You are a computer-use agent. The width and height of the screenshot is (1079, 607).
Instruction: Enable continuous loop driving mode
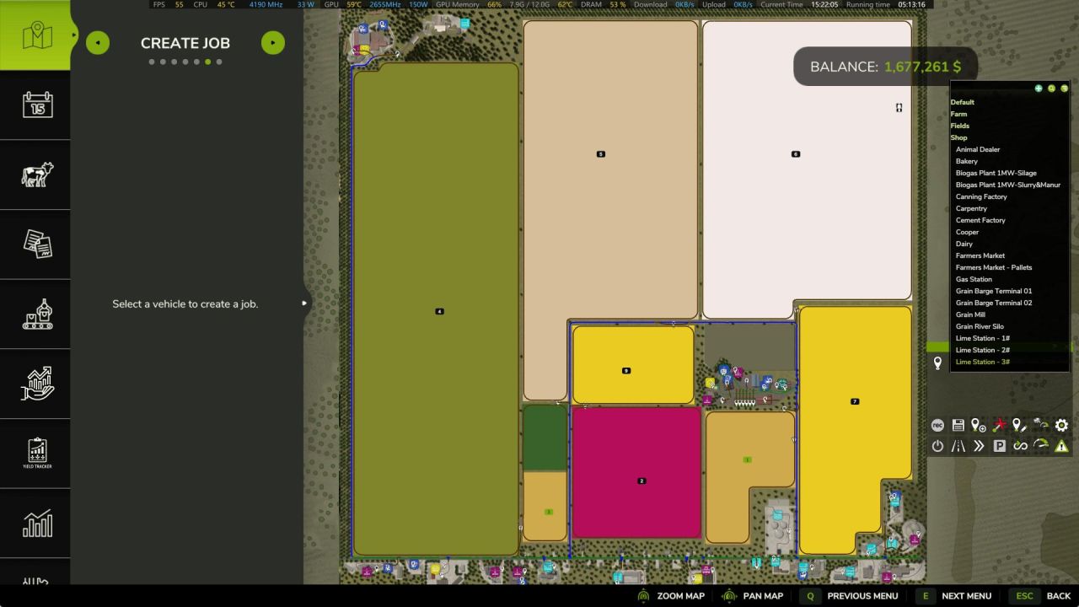1020,446
